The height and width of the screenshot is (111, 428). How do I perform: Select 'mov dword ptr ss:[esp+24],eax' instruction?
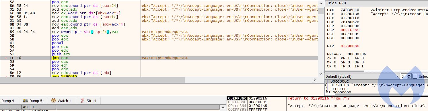pos(85,32)
